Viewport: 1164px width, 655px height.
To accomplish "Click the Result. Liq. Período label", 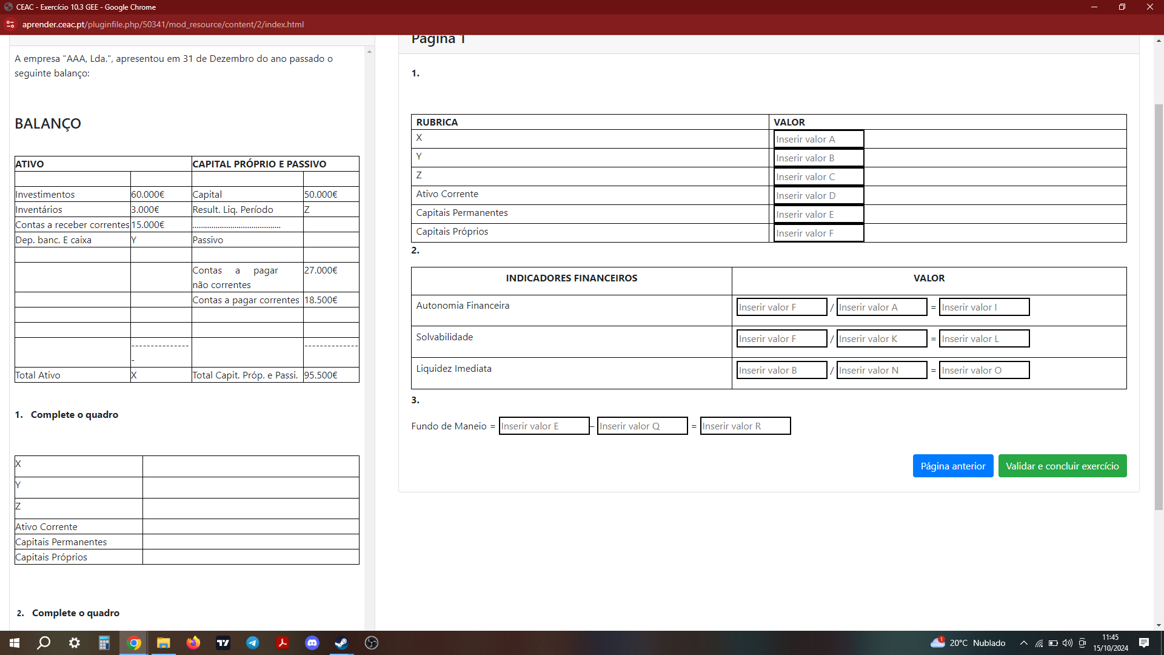I will click(233, 209).
